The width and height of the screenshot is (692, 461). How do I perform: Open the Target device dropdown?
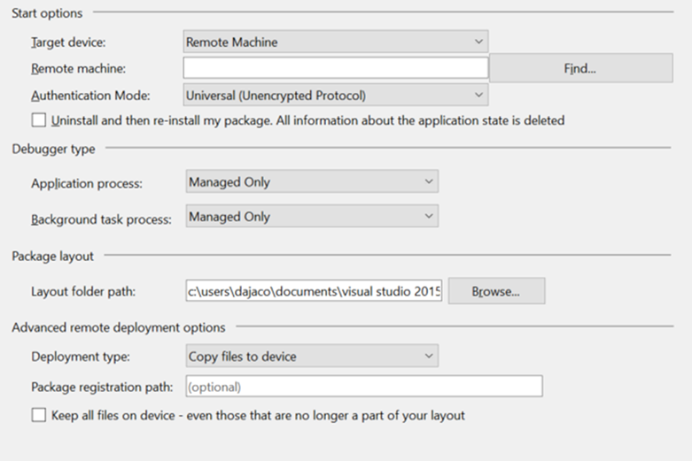click(x=335, y=42)
